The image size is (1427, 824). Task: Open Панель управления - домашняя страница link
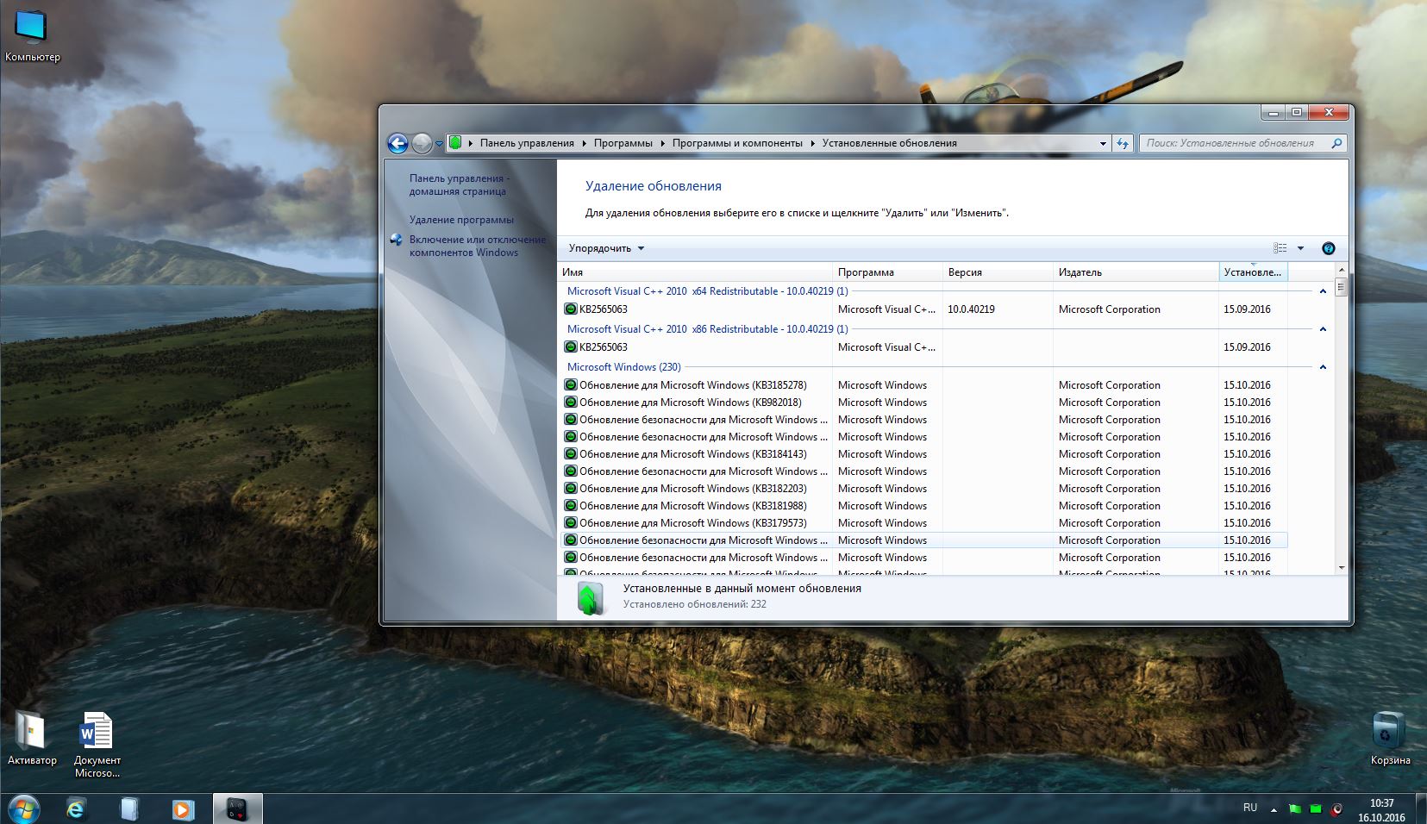459,184
